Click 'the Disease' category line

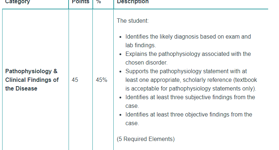(21, 88)
